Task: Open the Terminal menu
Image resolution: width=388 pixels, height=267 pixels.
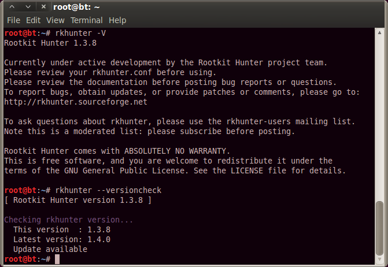Action: [86, 20]
